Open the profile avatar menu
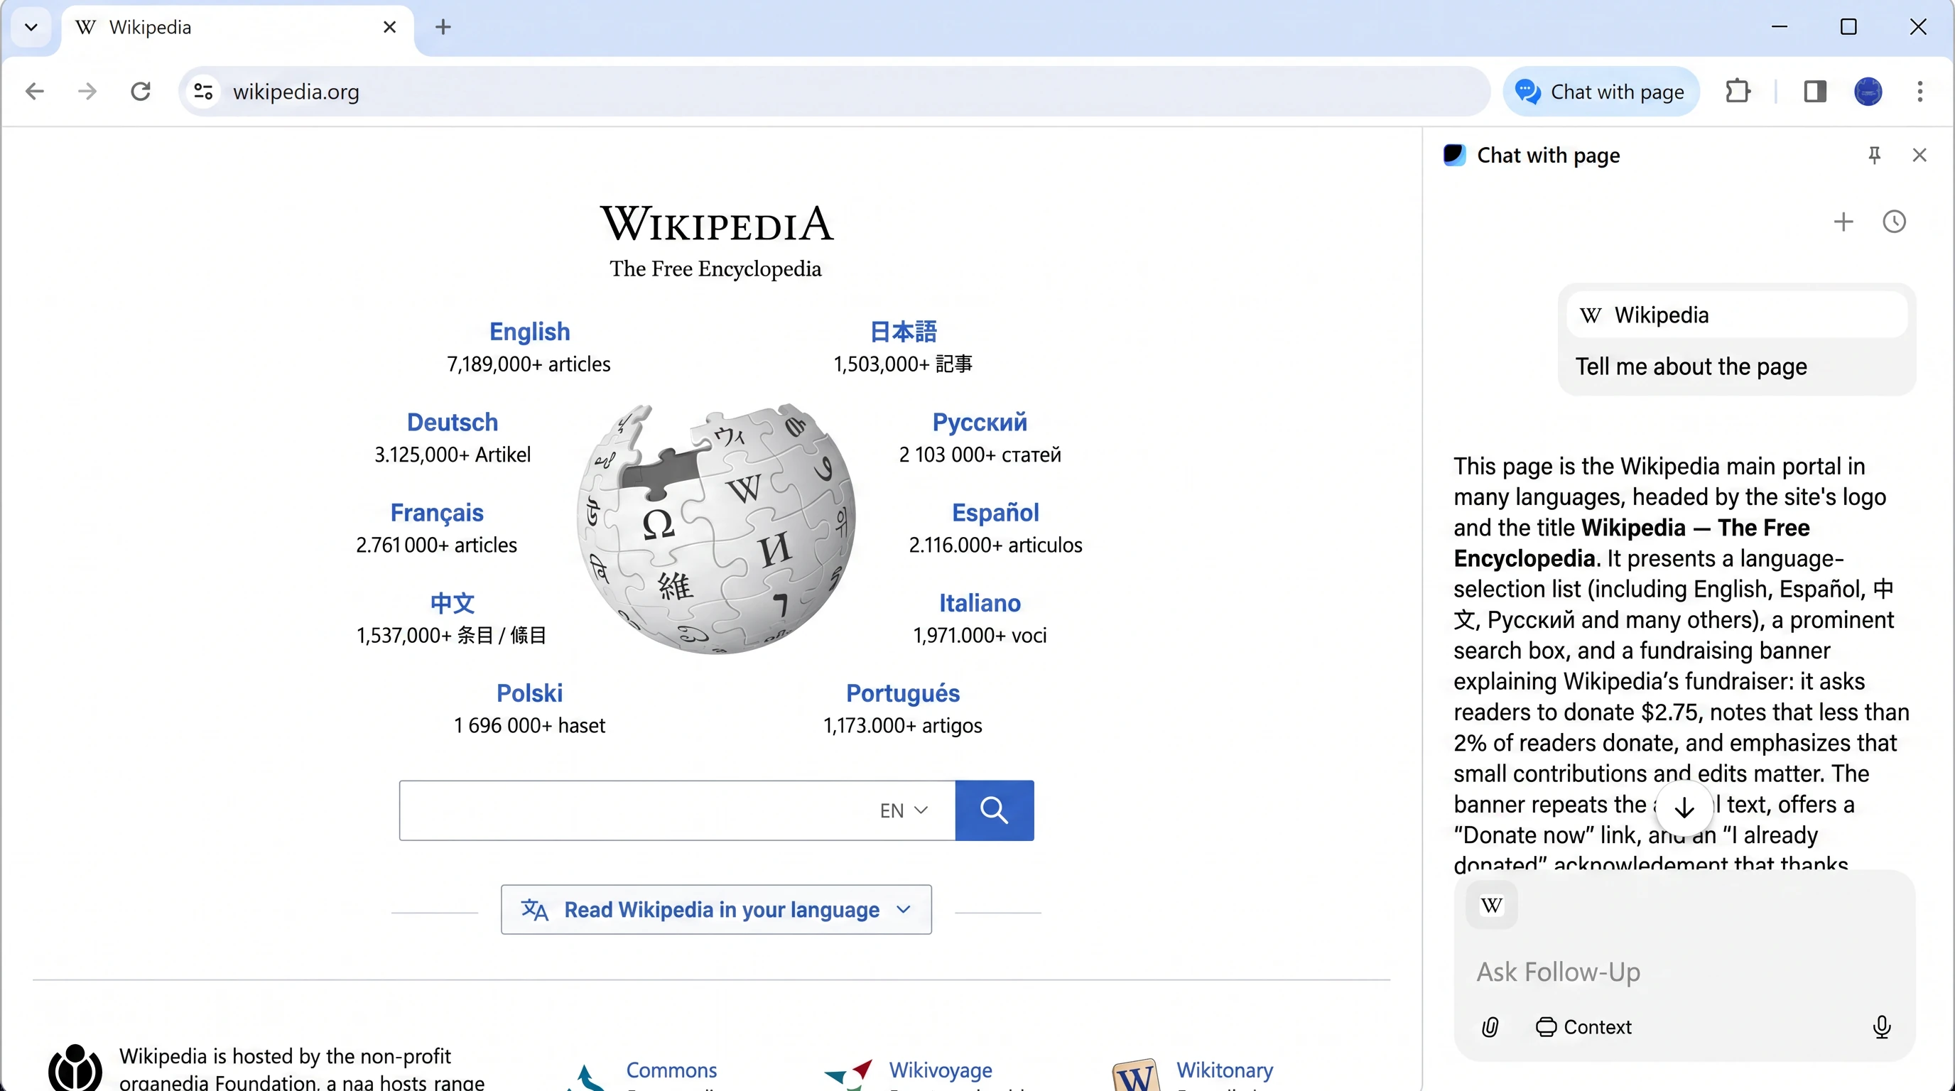This screenshot has height=1091, width=1955. (1868, 92)
